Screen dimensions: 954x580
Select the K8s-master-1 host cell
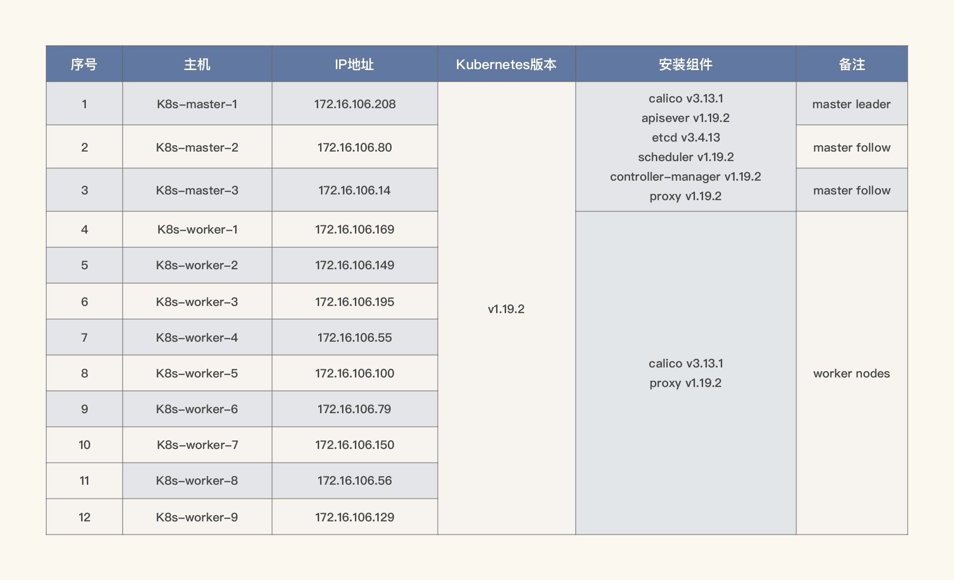tap(197, 104)
